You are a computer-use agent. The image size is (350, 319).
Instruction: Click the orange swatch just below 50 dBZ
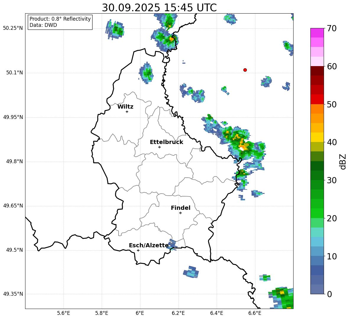click(x=317, y=109)
